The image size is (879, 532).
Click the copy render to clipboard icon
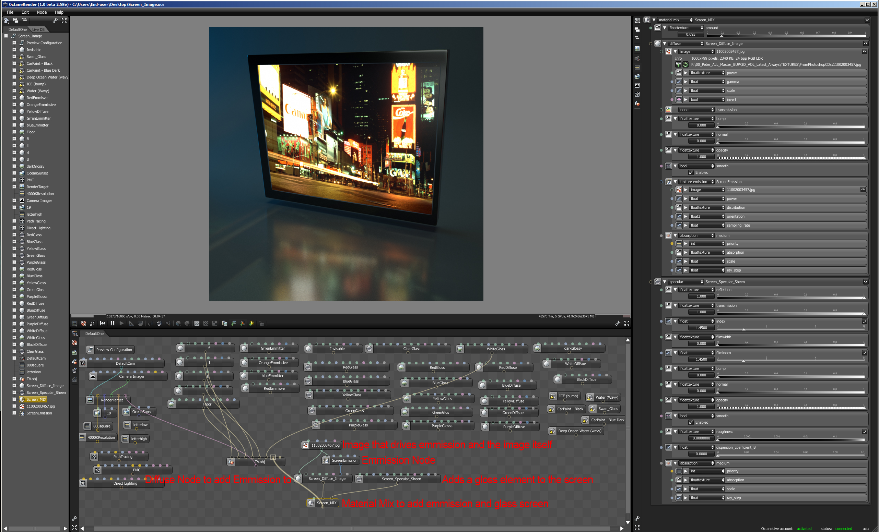224,324
